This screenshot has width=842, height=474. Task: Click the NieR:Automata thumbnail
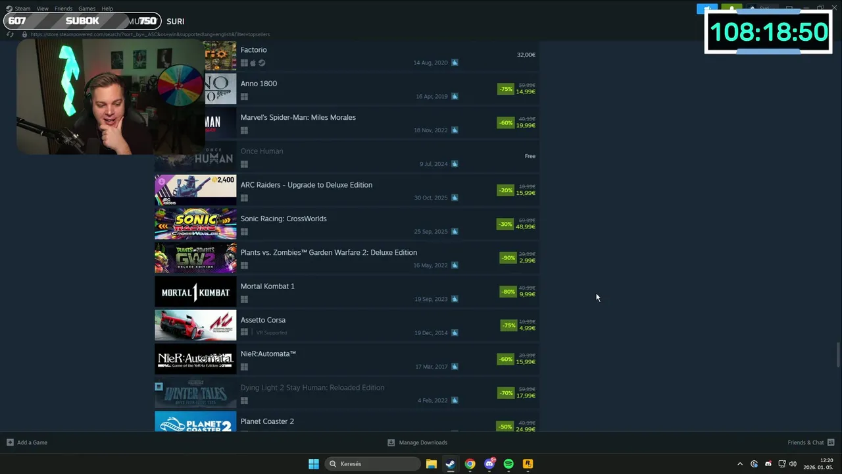195,359
